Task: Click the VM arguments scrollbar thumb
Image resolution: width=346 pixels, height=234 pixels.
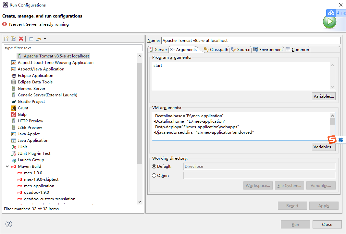Action: pyautogui.click(x=333, y=121)
